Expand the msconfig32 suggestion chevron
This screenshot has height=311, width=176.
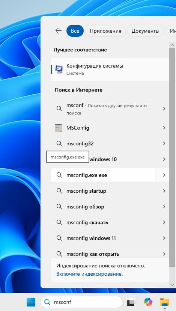[x=164, y=143]
